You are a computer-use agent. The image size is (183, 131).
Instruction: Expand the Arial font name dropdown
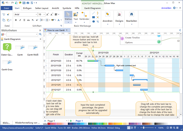click(36, 14)
